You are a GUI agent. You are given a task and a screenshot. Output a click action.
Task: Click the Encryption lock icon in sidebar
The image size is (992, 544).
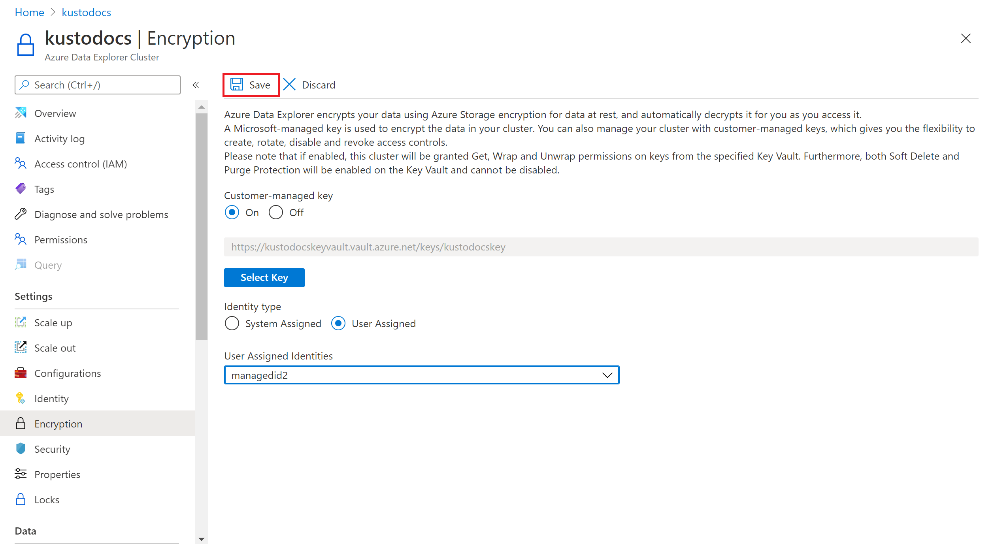click(21, 424)
